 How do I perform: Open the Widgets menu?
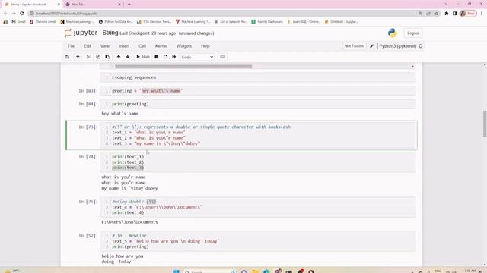coord(184,46)
